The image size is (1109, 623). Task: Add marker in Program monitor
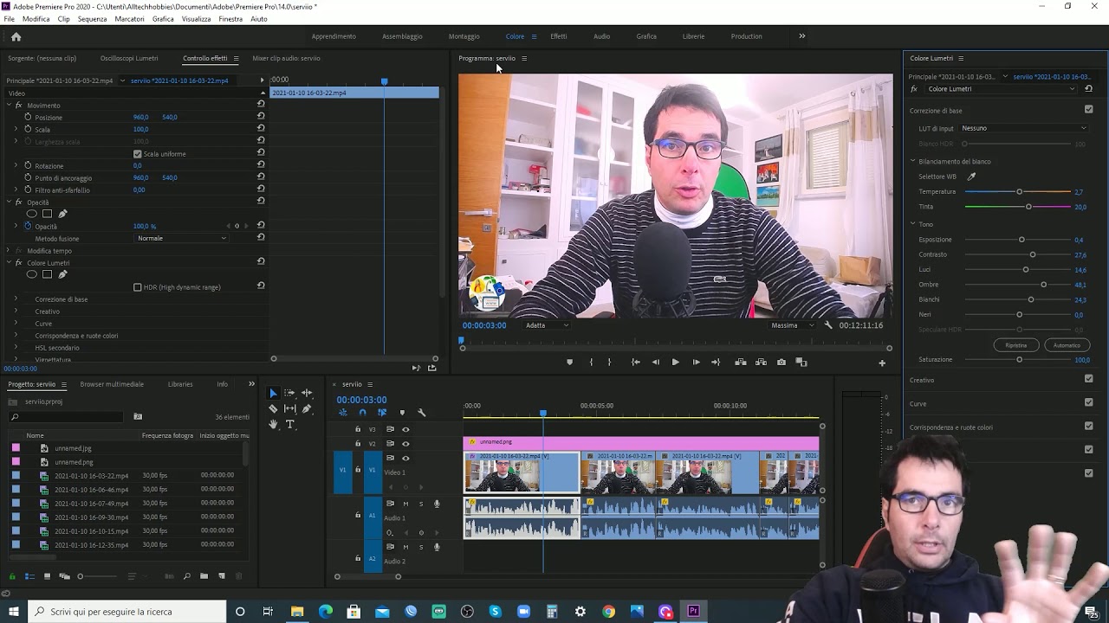point(569,363)
